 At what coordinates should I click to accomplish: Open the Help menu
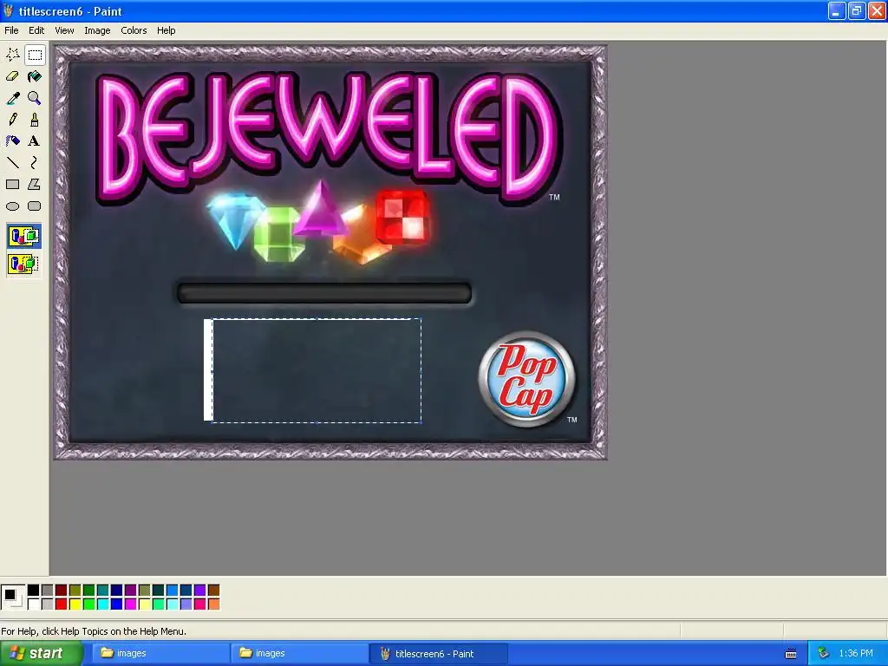166,30
